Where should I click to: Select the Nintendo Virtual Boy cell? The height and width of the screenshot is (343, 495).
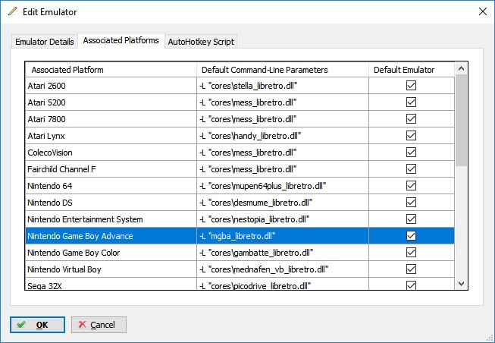coord(111,269)
